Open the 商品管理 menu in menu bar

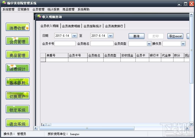[69, 9]
